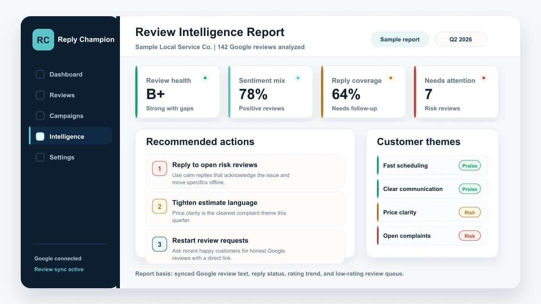Select Tighten estimate language action
Viewport: 541px width, 304px height.
[245, 209]
